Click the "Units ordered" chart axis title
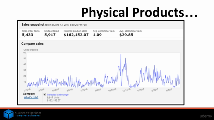214x120 pixels. [x=31, y=50]
